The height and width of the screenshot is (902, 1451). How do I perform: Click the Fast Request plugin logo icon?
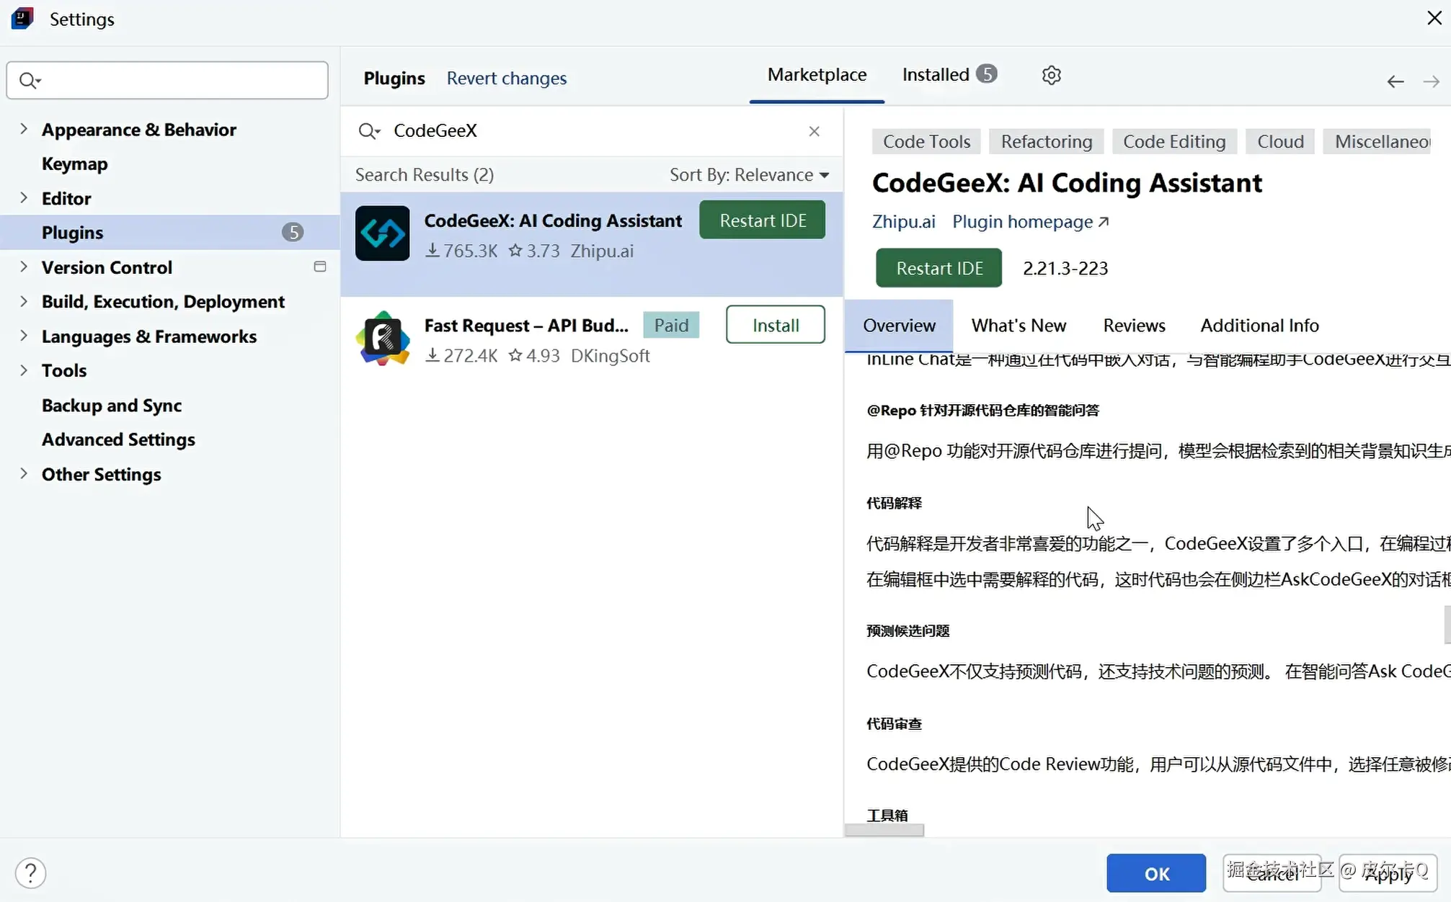click(382, 339)
